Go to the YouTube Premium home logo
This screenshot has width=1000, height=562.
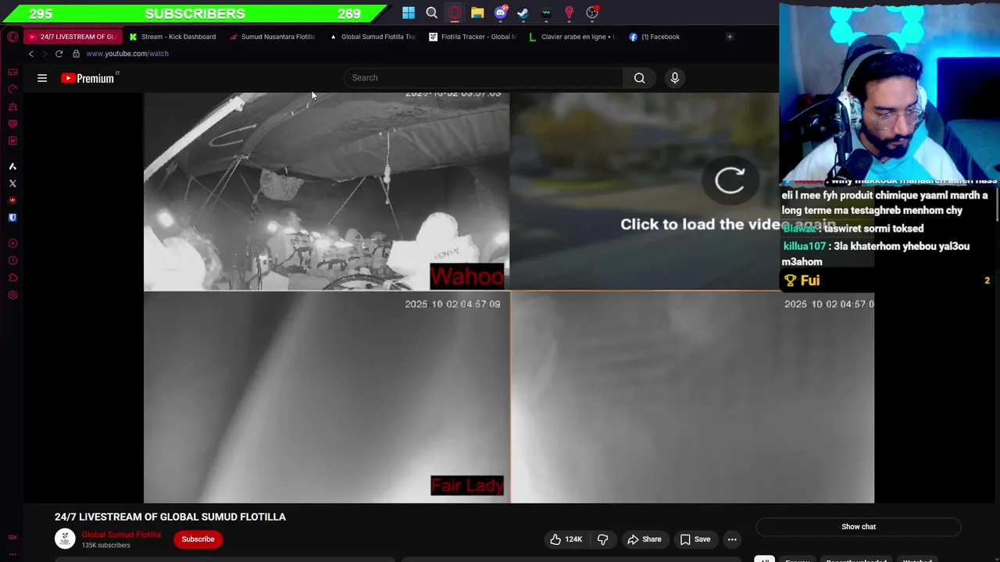[88, 78]
